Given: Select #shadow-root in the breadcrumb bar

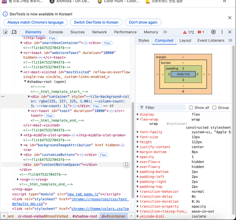Looking at the screenshot, I should point(85,216).
